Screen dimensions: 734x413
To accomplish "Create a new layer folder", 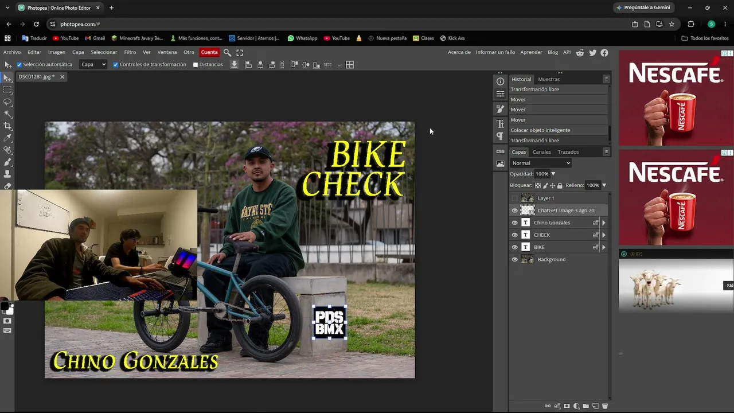I will coord(585,406).
